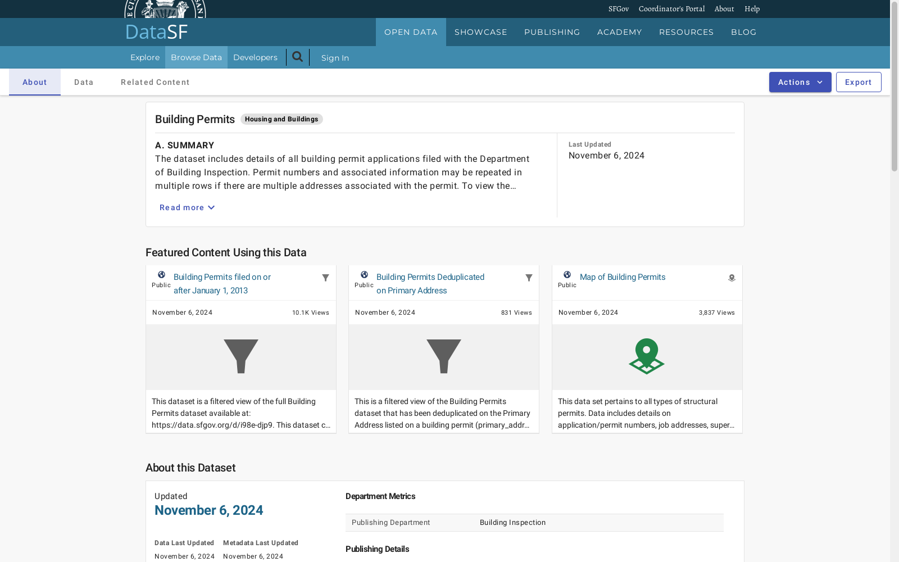Click globe Public icon on Map card
Image resolution: width=899 pixels, height=562 pixels.
point(567,275)
